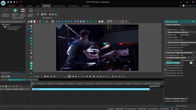The width and height of the screenshot is (196, 110).
Task: Select the green ellipse shape tool
Action: point(31,41)
